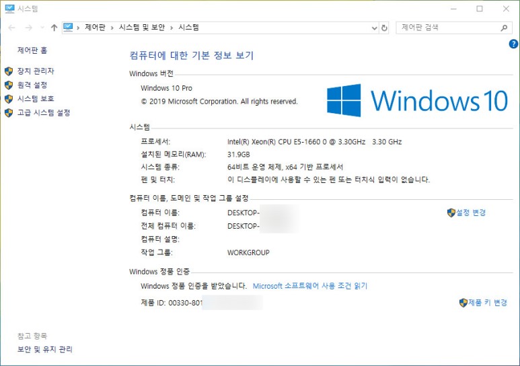Click the 시스템 window title icon

(9, 9)
